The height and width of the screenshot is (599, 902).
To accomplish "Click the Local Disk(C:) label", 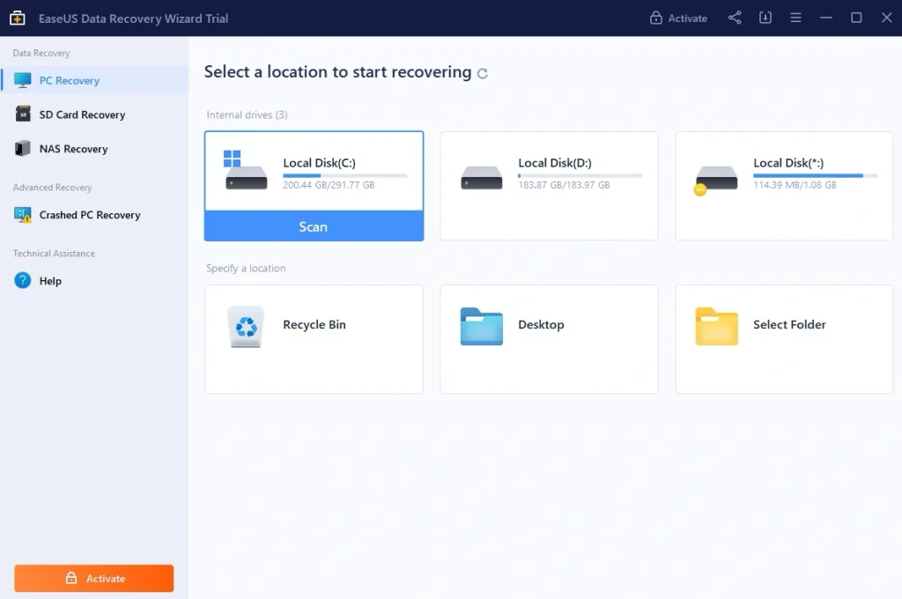I will coord(319,163).
